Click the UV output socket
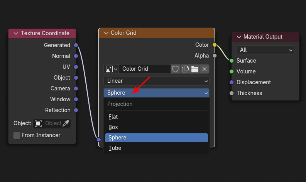 pos(76,67)
